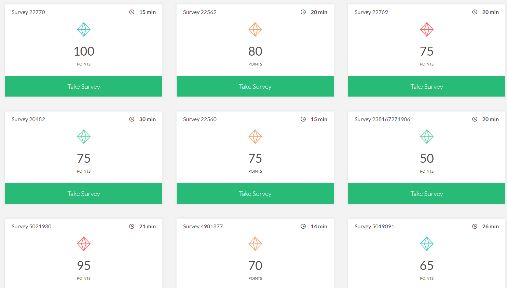Viewport: 507px width, 288px height.
Task: Take Survey 2381672719061 worth 50 points
Action: (x=427, y=193)
